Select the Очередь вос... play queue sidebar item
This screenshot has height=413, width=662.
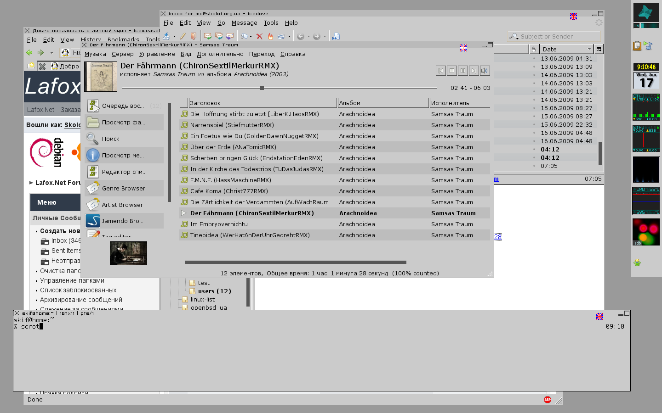coord(124,106)
